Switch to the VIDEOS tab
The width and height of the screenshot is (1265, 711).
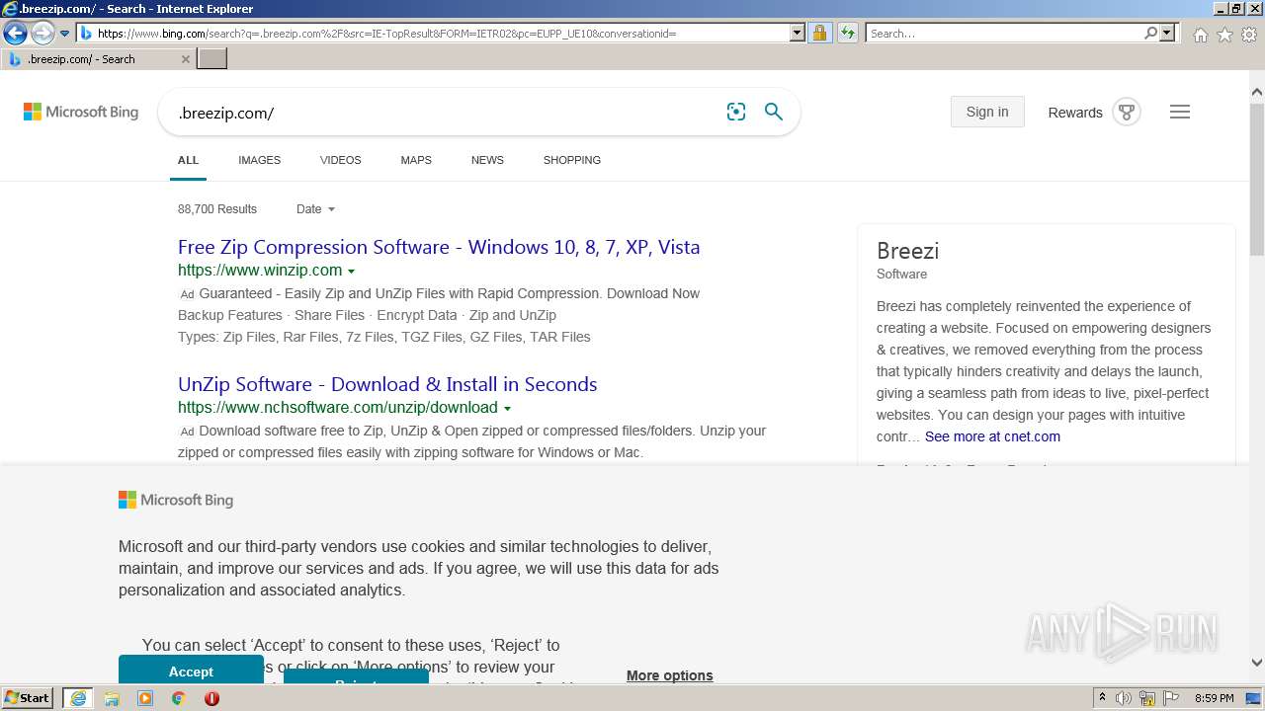point(340,160)
